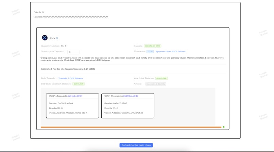The image size is (274, 152).
Task: Click Go back to the main chain
Action: click(x=136, y=145)
